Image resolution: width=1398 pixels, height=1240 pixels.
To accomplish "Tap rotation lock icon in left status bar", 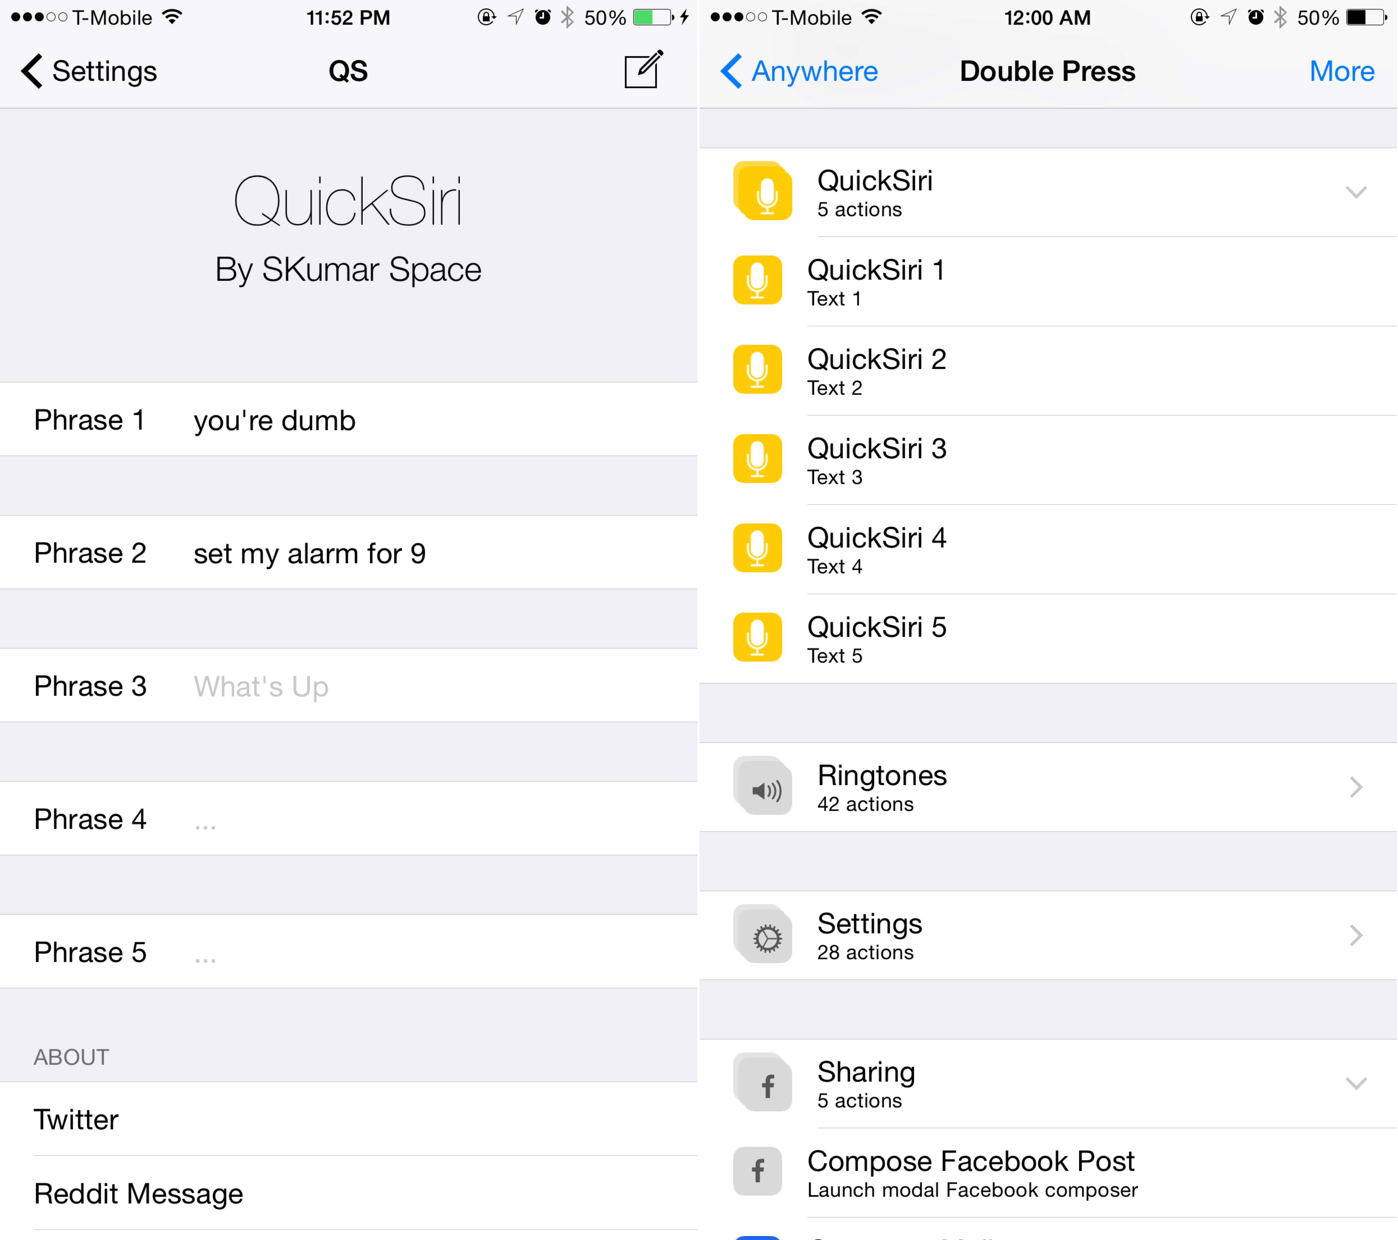I will pyautogui.click(x=486, y=17).
